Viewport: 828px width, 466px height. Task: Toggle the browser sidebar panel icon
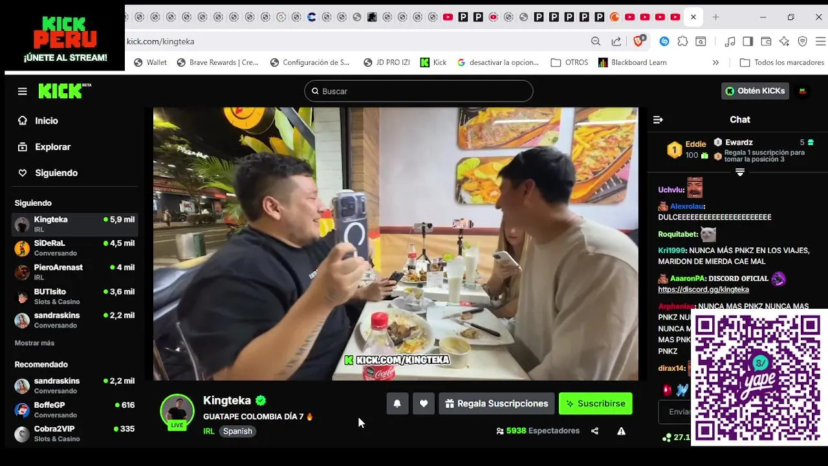point(748,41)
